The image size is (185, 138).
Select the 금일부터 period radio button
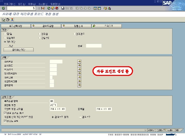pos(40,38)
